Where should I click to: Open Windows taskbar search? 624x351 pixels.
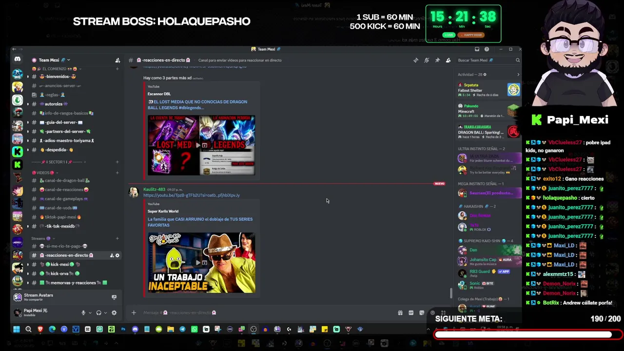28,330
